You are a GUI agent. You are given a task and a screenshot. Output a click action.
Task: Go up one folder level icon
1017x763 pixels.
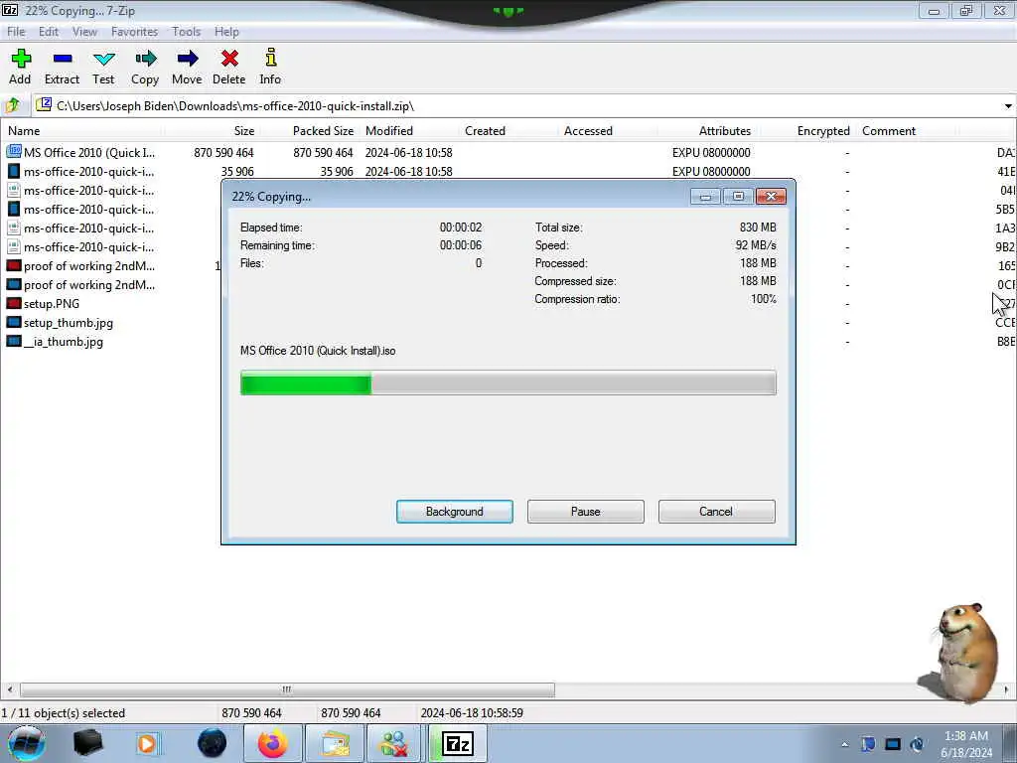coord(13,105)
